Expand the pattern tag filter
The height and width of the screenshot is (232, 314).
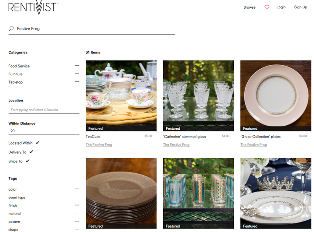[77, 221]
